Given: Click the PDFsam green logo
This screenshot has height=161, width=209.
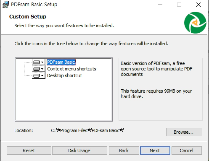Looking at the screenshot, I should point(195,23).
